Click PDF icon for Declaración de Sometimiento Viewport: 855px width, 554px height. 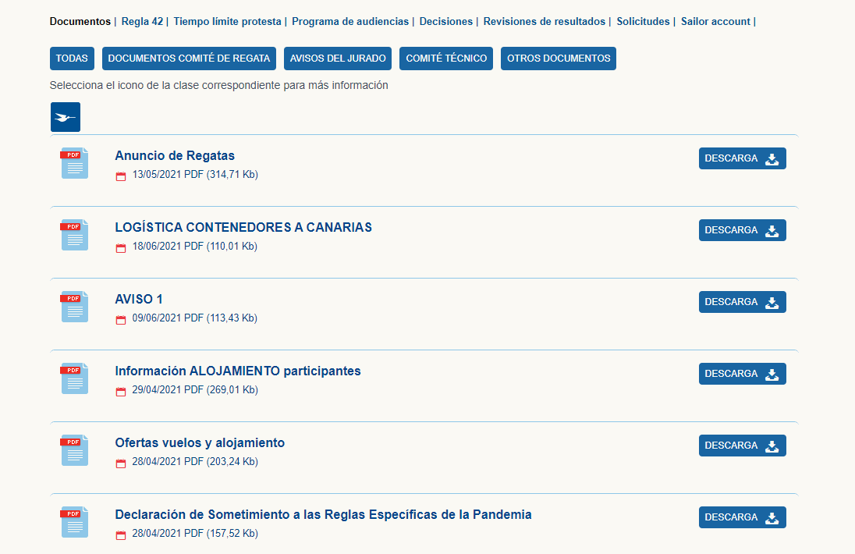74,522
